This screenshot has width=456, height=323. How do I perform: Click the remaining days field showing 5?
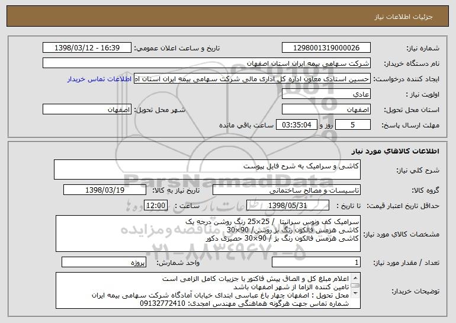[x=353, y=125]
